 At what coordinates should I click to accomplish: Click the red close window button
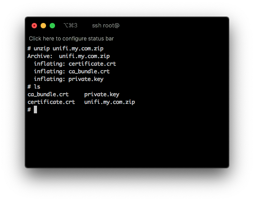pos(34,26)
